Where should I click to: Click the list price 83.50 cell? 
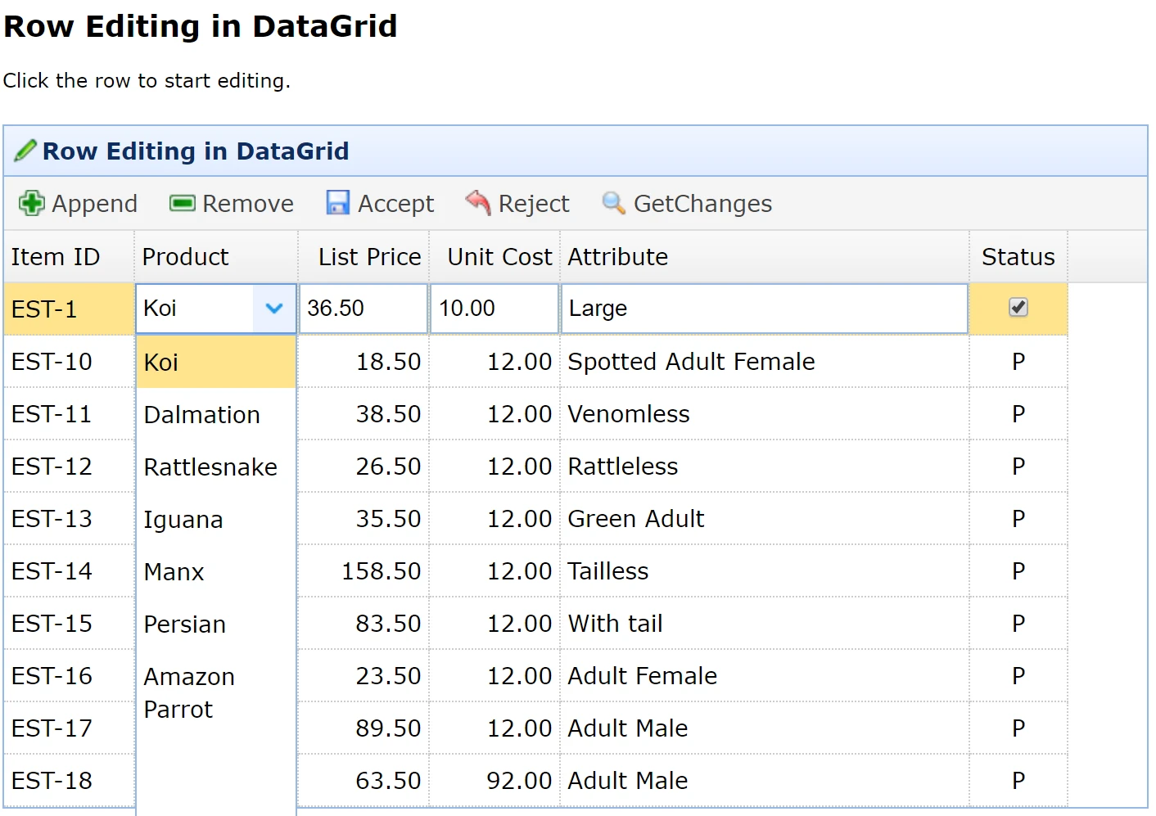click(x=364, y=623)
